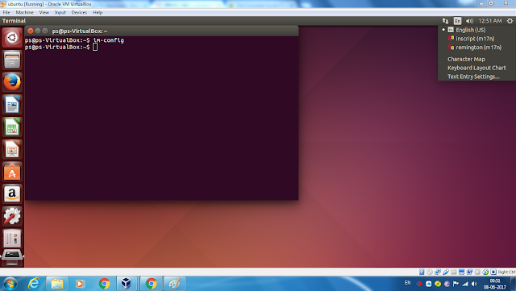Screen dimensions: 516x291
Task: Open VirtualBox Devices menu
Action: pos(79,13)
